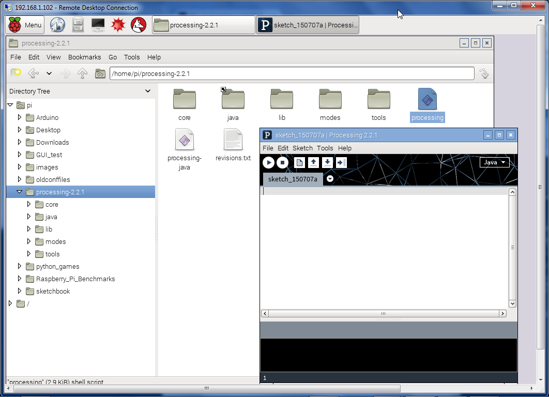549x397 pixels.
Task: Click the Export Application icon
Action: pyautogui.click(x=341, y=163)
